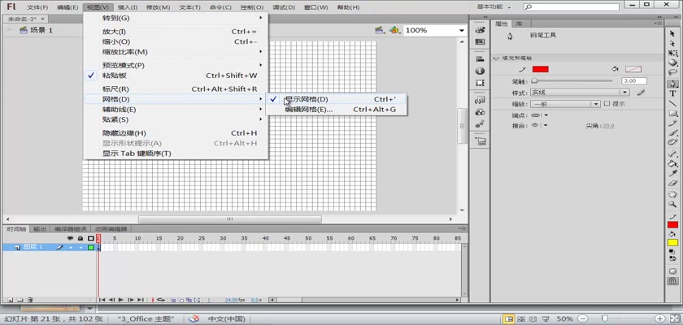Choose 隐藏边缘(H) menu entry
The image size is (683, 325).
176,133
